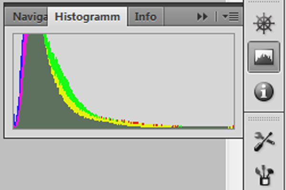This screenshot has width=286, height=190.
Task: Open the Info tab
Action: (x=145, y=17)
